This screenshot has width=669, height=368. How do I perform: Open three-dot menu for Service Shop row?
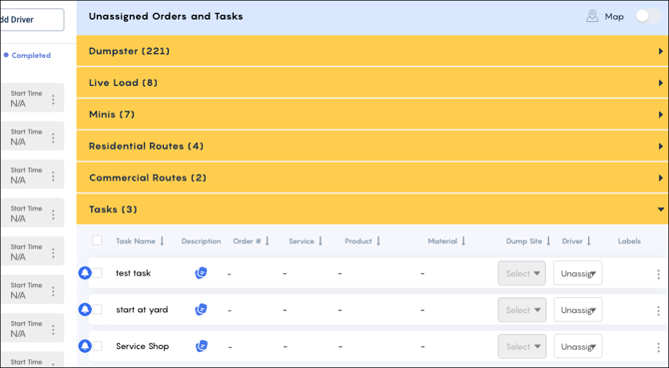coord(658,347)
